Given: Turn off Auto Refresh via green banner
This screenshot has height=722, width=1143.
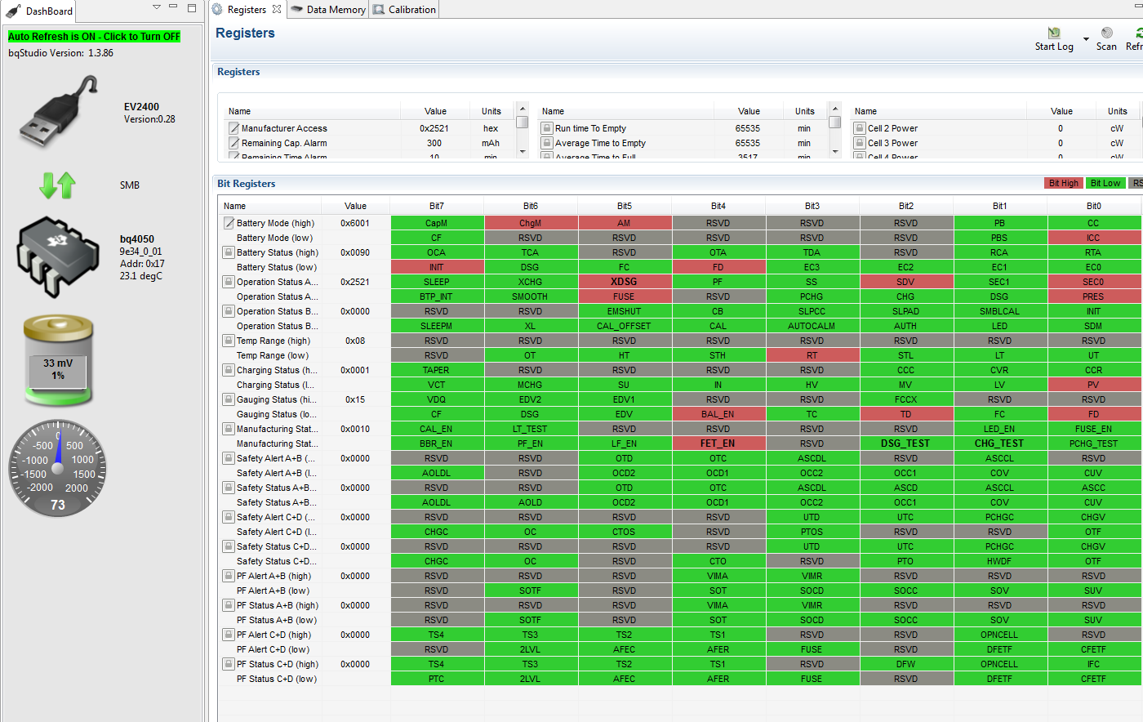Looking at the screenshot, I should [94, 37].
